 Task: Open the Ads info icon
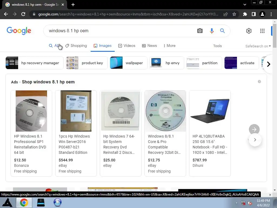tap(259, 82)
